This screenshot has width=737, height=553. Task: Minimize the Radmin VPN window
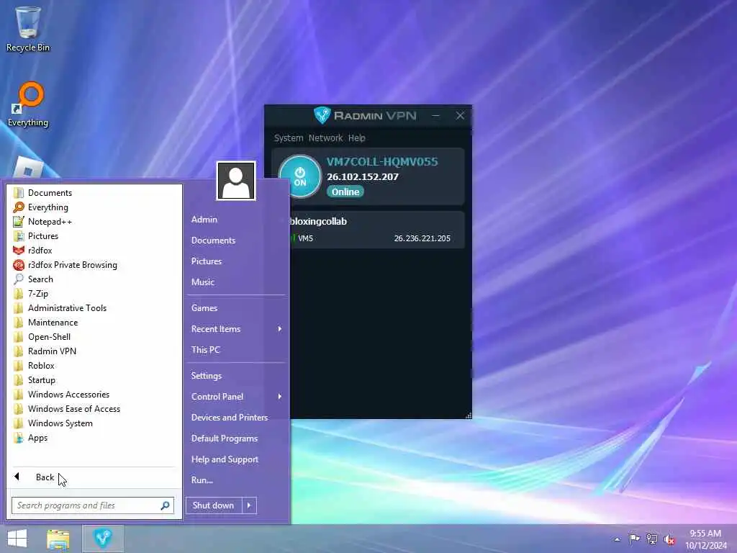pos(435,116)
